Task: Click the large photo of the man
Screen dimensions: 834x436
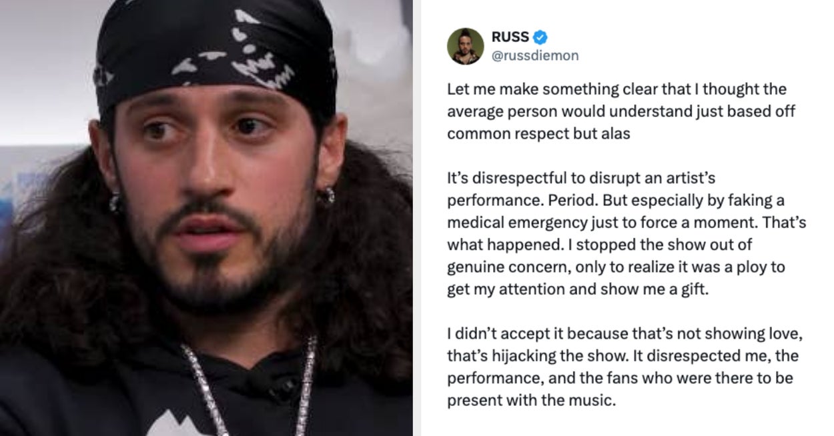Action: coord(206,218)
